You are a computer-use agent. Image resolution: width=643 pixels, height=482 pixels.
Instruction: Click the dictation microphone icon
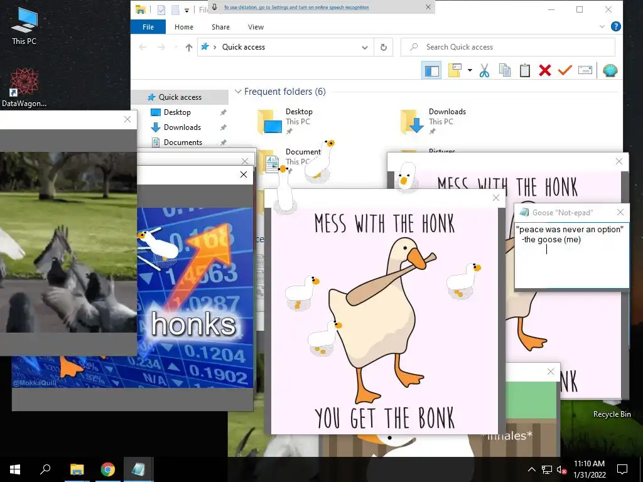215,7
